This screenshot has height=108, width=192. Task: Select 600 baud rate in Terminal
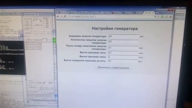pyautogui.click(x=44, y=20)
